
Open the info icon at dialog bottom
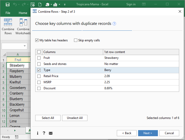(x=38, y=133)
